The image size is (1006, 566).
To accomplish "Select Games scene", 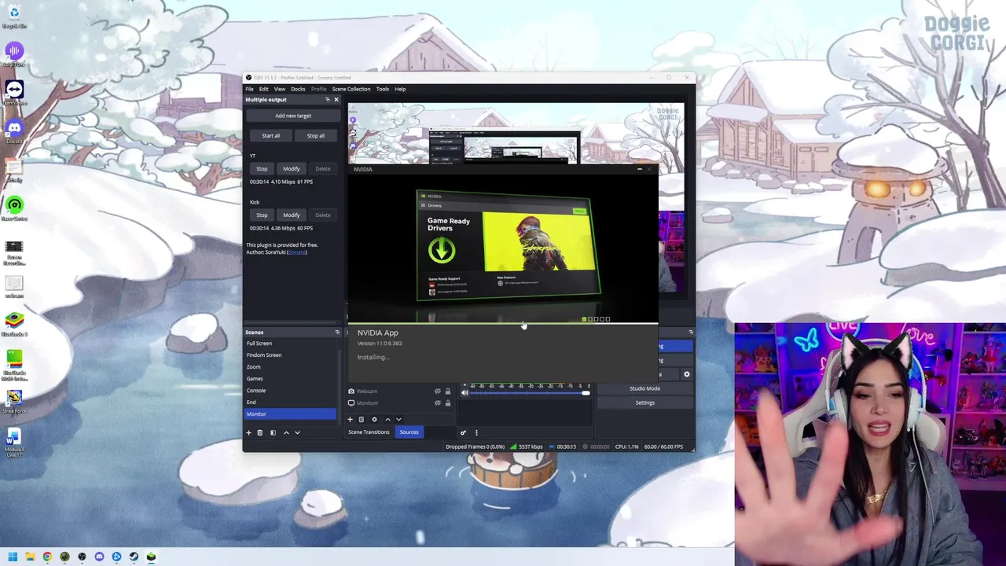I will pyautogui.click(x=290, y=379).
